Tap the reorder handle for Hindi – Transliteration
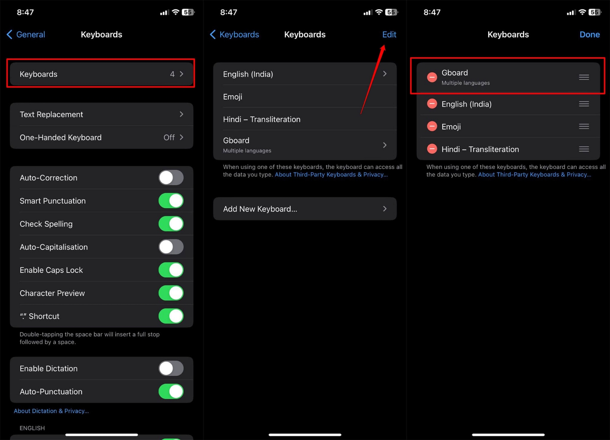This screenshot has width=610, height=440. pos(584,149)
